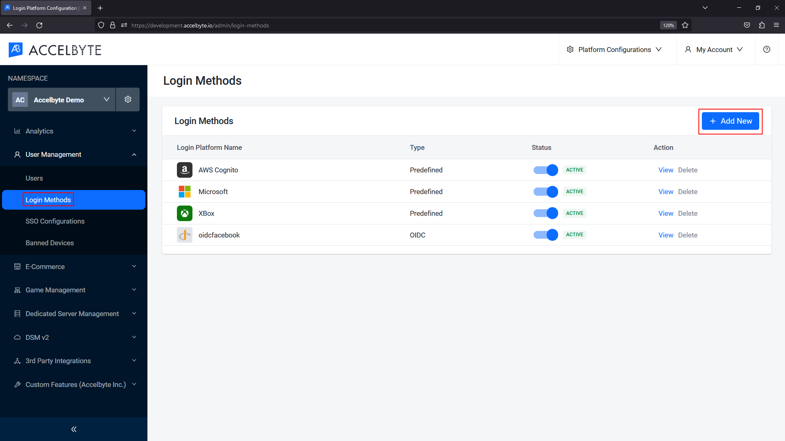Image resolution: width=785 pixels, height=441 pixels.
Task: Click the AccelByte logo
Action: (x=55, y=50)
